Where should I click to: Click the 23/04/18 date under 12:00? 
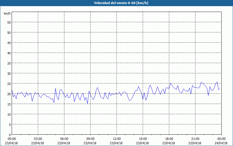[116, 143]
